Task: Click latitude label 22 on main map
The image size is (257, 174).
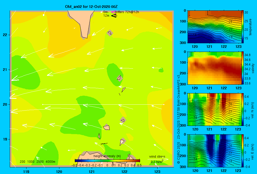Action: coord(5,35)
